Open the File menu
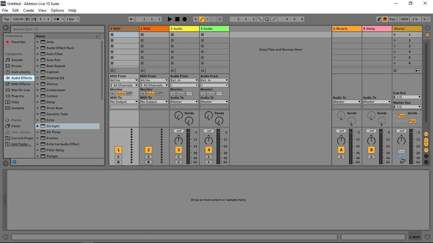Image resolution: width=433 pixels, height=243 pixels. pos(5,10)
